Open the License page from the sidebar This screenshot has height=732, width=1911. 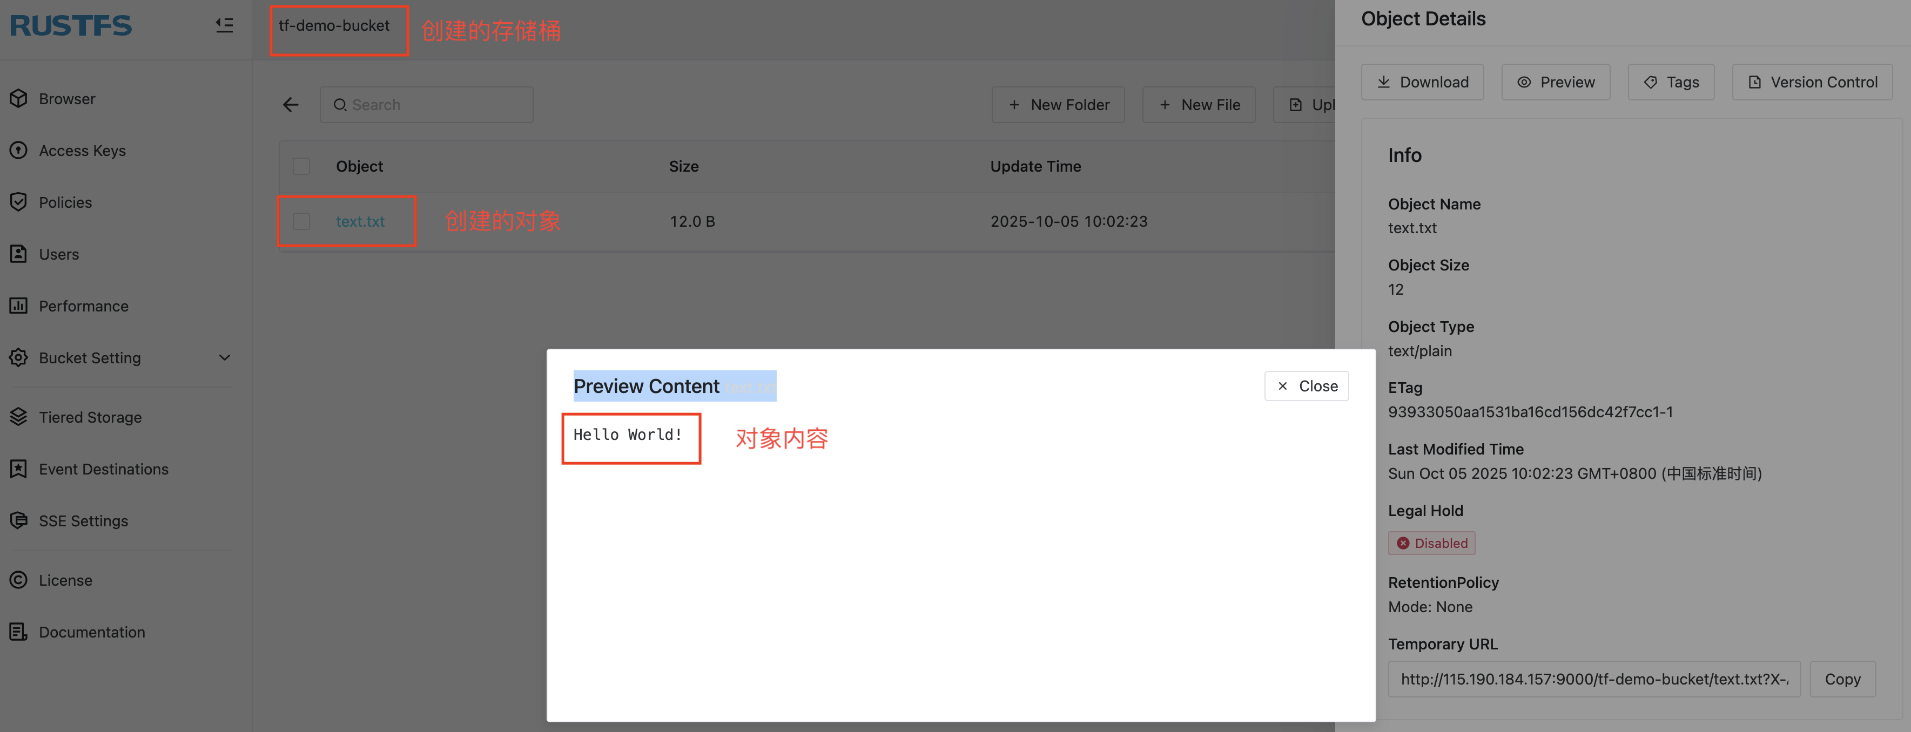pyautogui.click(x=65, y=580)
